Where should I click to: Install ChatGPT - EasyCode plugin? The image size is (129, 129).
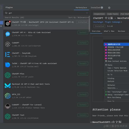coord(83,53)
